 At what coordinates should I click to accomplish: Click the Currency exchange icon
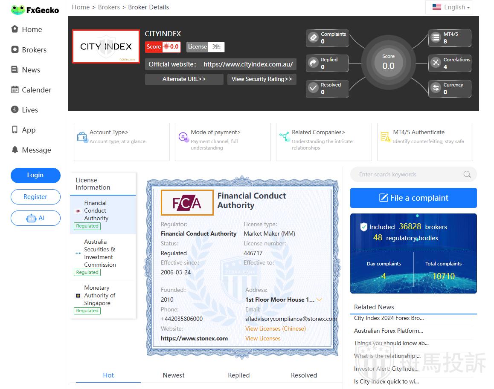point(436,88)
